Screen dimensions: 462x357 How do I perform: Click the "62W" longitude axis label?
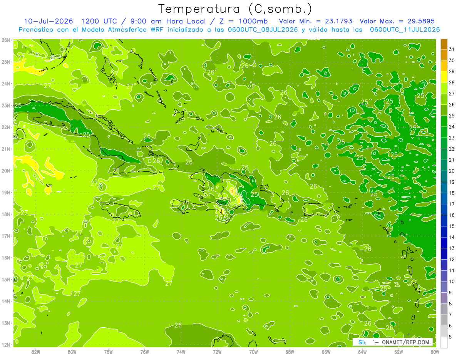pos(398,352)
